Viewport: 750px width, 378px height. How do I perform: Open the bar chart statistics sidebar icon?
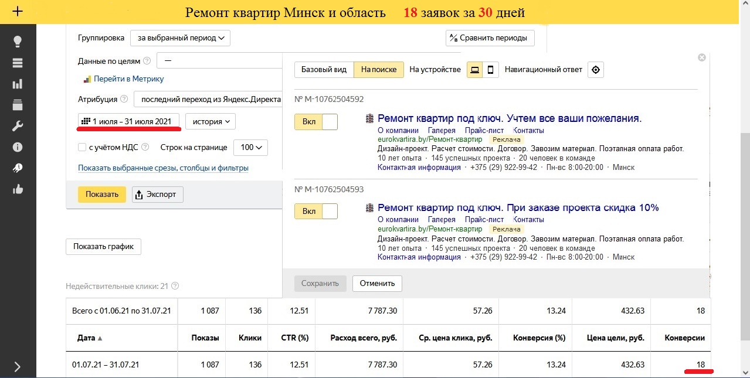(x=18, y=84)
